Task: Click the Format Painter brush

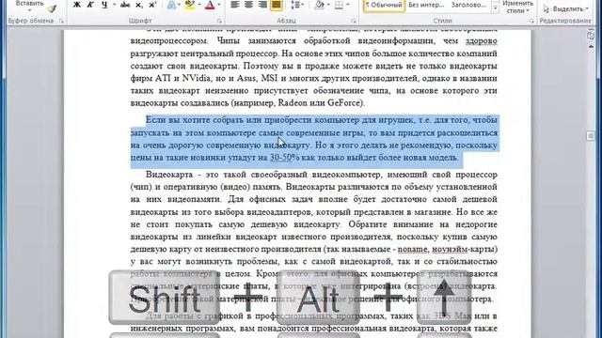Action: tap(52, 8)
